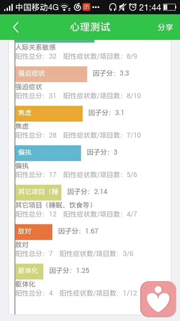180x321 pixels.
Task: Select the 敌对 orange bar
Action: [x=34, y=232]
